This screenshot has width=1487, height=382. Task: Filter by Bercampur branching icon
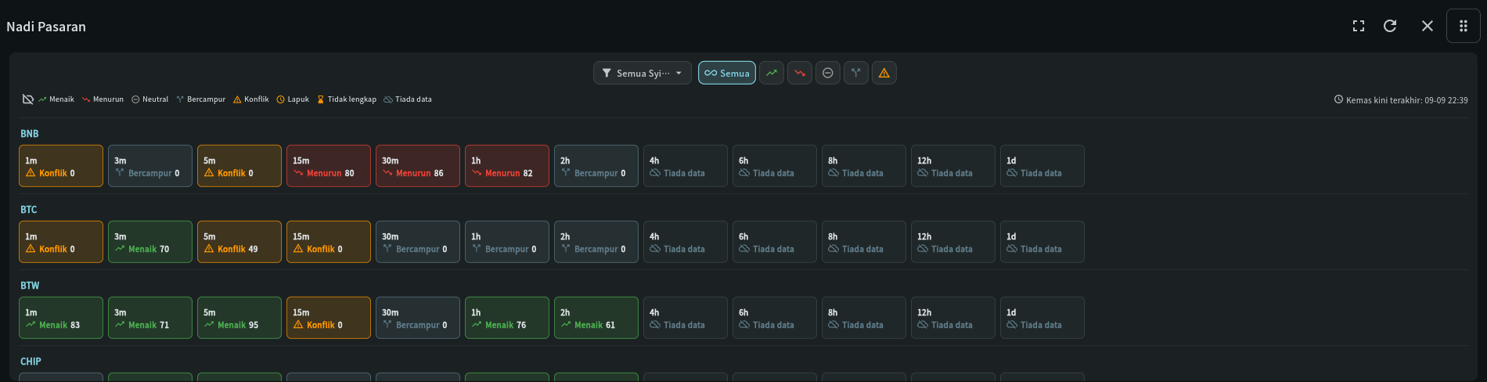tap(855, 73)
